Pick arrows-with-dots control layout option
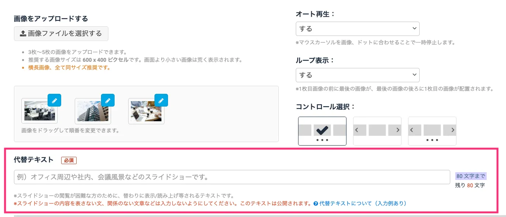 click(432, 131)
